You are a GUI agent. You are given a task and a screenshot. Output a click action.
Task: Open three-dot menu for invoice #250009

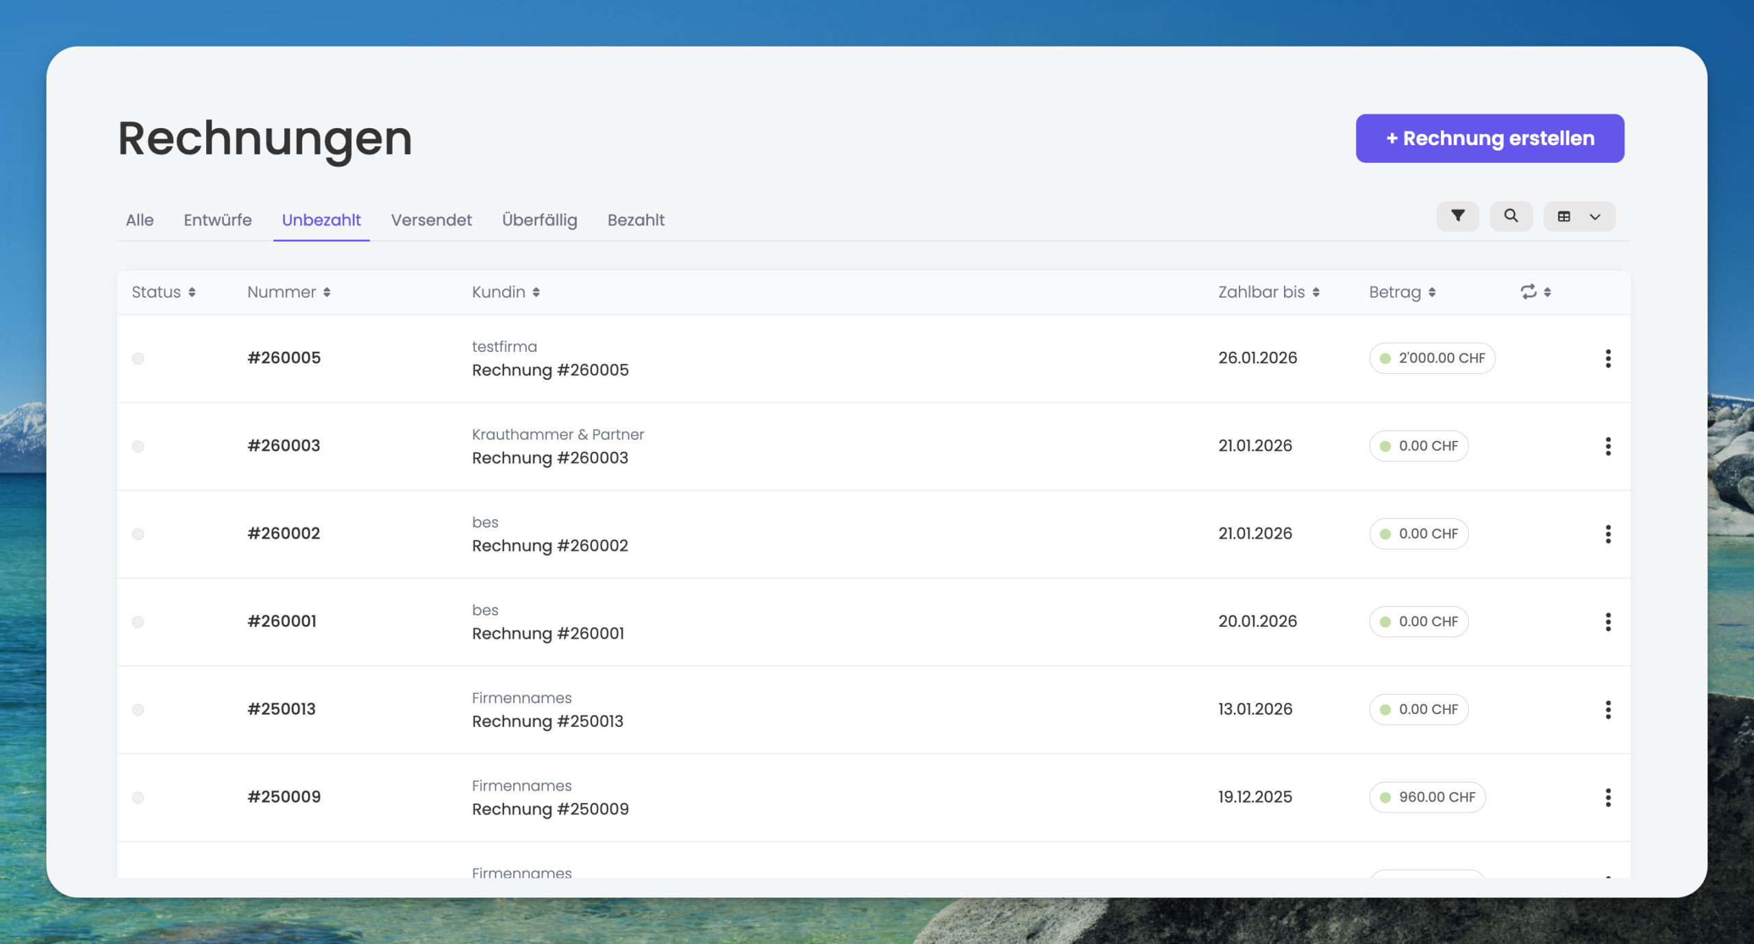click(1607, 797)
